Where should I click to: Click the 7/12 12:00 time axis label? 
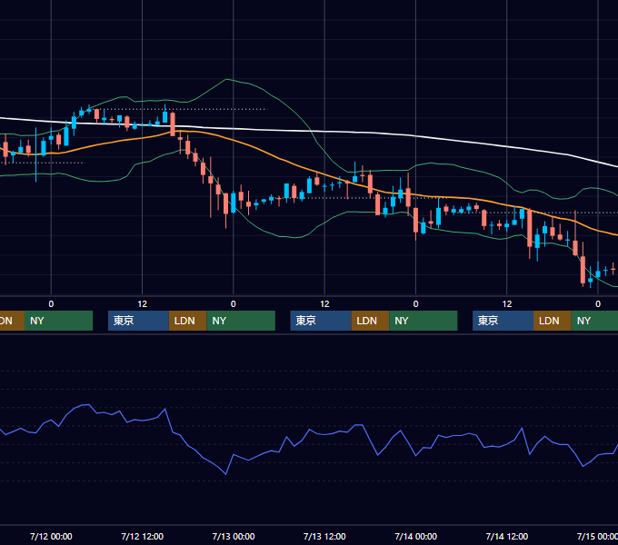pyautogui.click(x=143, y=536)
